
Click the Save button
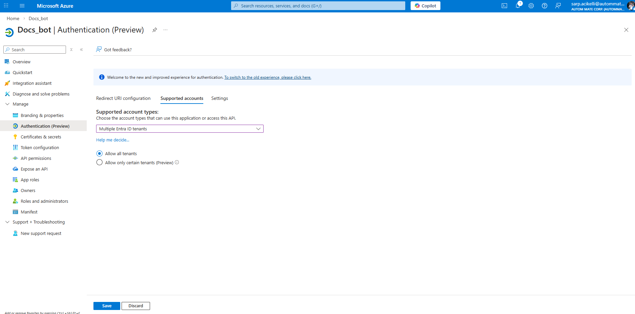pos(107,306)
